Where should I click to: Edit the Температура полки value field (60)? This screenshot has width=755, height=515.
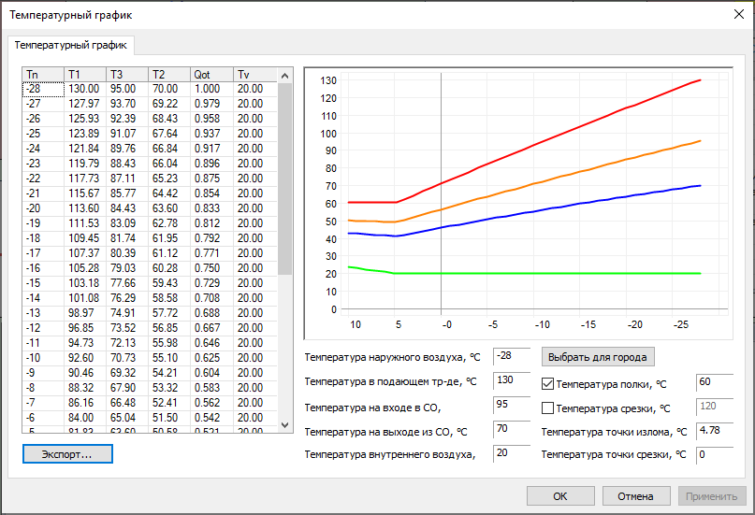(714, 382)
